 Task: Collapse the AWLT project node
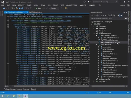92,24
